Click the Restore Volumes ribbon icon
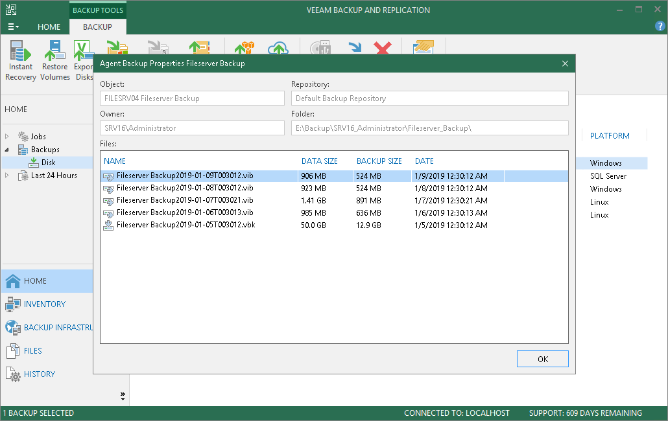Image resolution: width=668 pixels, height=421 pixels. coord(55,51)
